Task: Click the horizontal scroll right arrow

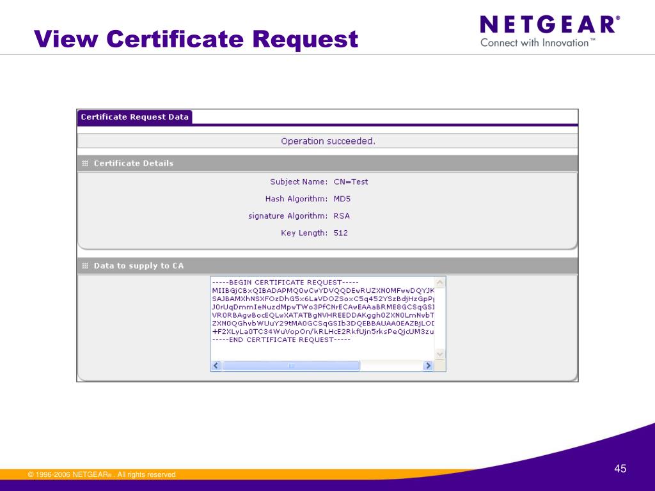Action: point(428,366)
